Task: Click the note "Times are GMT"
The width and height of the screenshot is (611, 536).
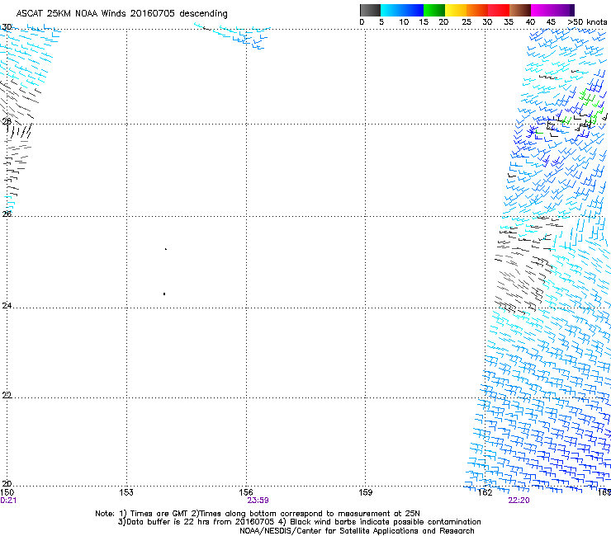Action: pos(159,514)
